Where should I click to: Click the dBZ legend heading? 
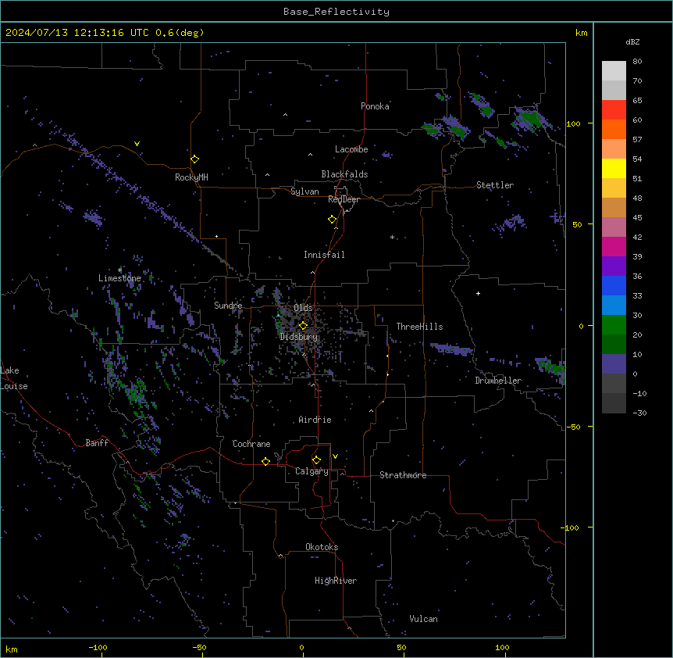click(632, 41)
